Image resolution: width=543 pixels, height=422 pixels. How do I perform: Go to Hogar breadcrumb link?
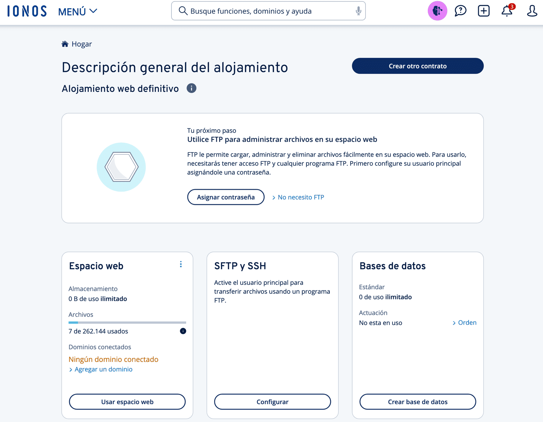(x=82, y=44)
